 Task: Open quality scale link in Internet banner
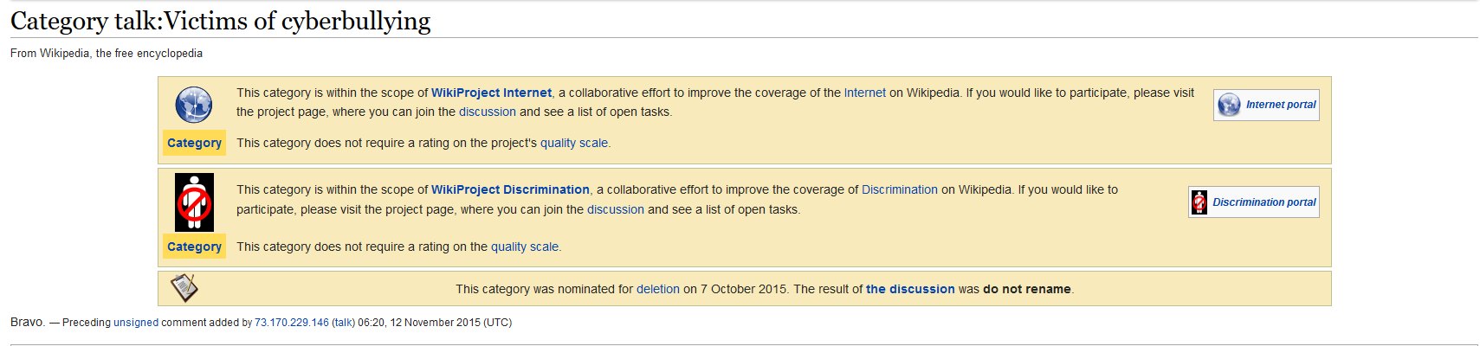574,143
